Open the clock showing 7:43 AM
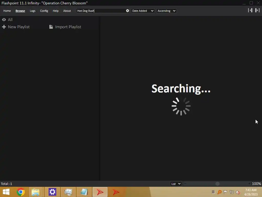This screenshot has width=262, height=197. coord(251,192)
